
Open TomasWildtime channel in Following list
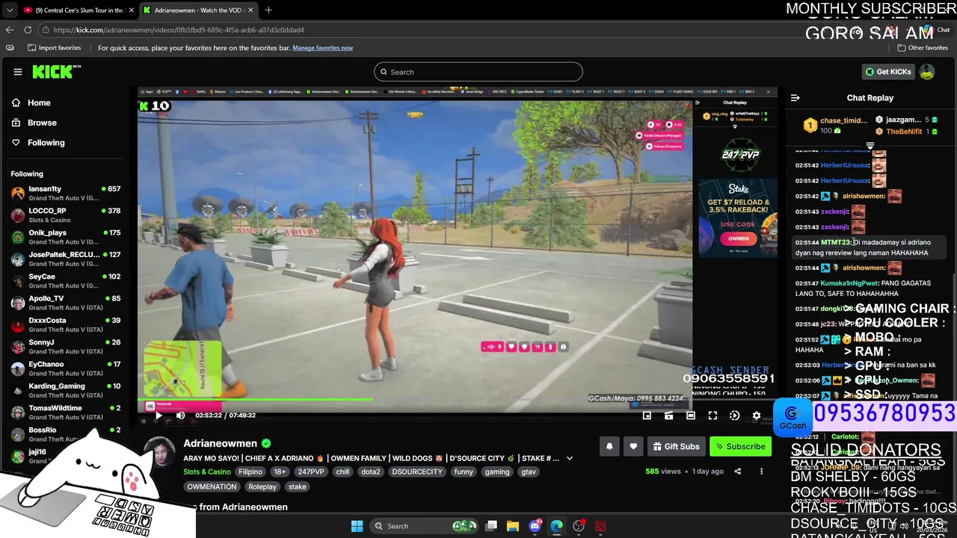[65, 412]
